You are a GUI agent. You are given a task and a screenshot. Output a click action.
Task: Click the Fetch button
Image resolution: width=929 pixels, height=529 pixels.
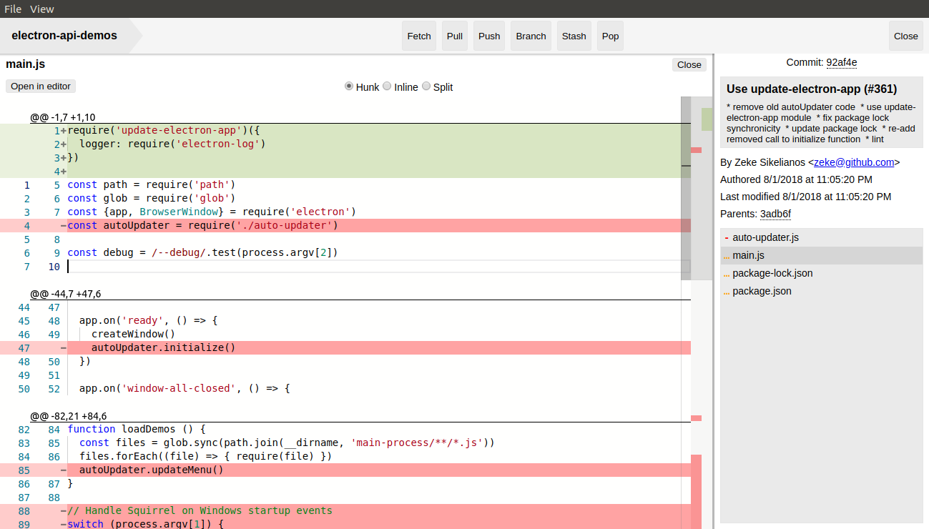419,36
